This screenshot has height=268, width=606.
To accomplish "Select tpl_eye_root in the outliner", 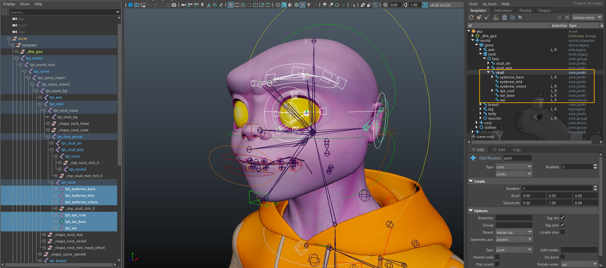I will click(x=75, y=215).
